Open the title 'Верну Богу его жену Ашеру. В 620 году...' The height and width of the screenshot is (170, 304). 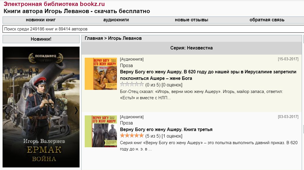pos(208,75)
